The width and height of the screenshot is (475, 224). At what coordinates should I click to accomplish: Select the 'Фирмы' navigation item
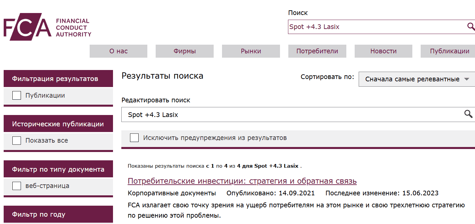[184, 51]
